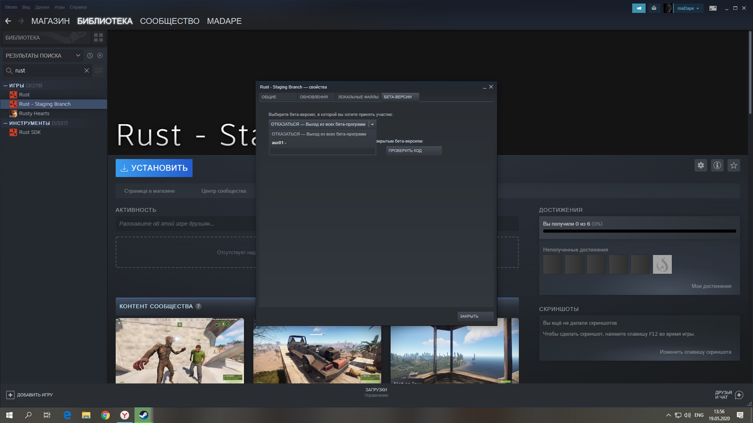Go to СООБЩЕСТВО section
The height and width of the screenshot is (423, 753).
pos(169,21)
